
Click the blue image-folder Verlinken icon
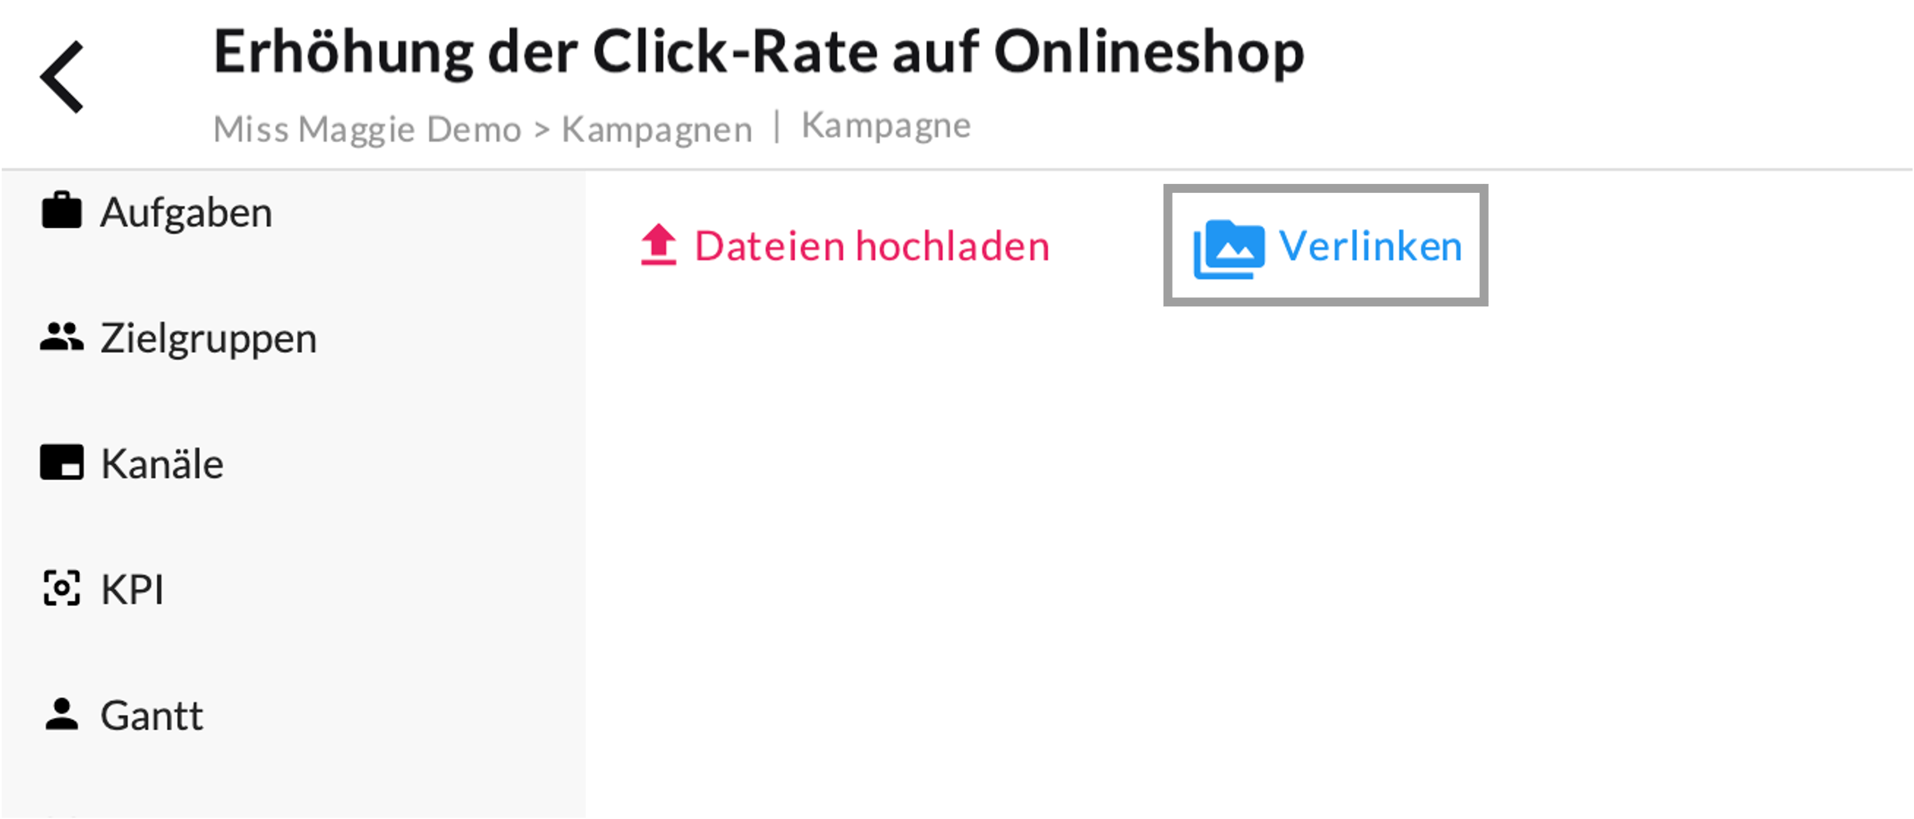coord(1229,249)
